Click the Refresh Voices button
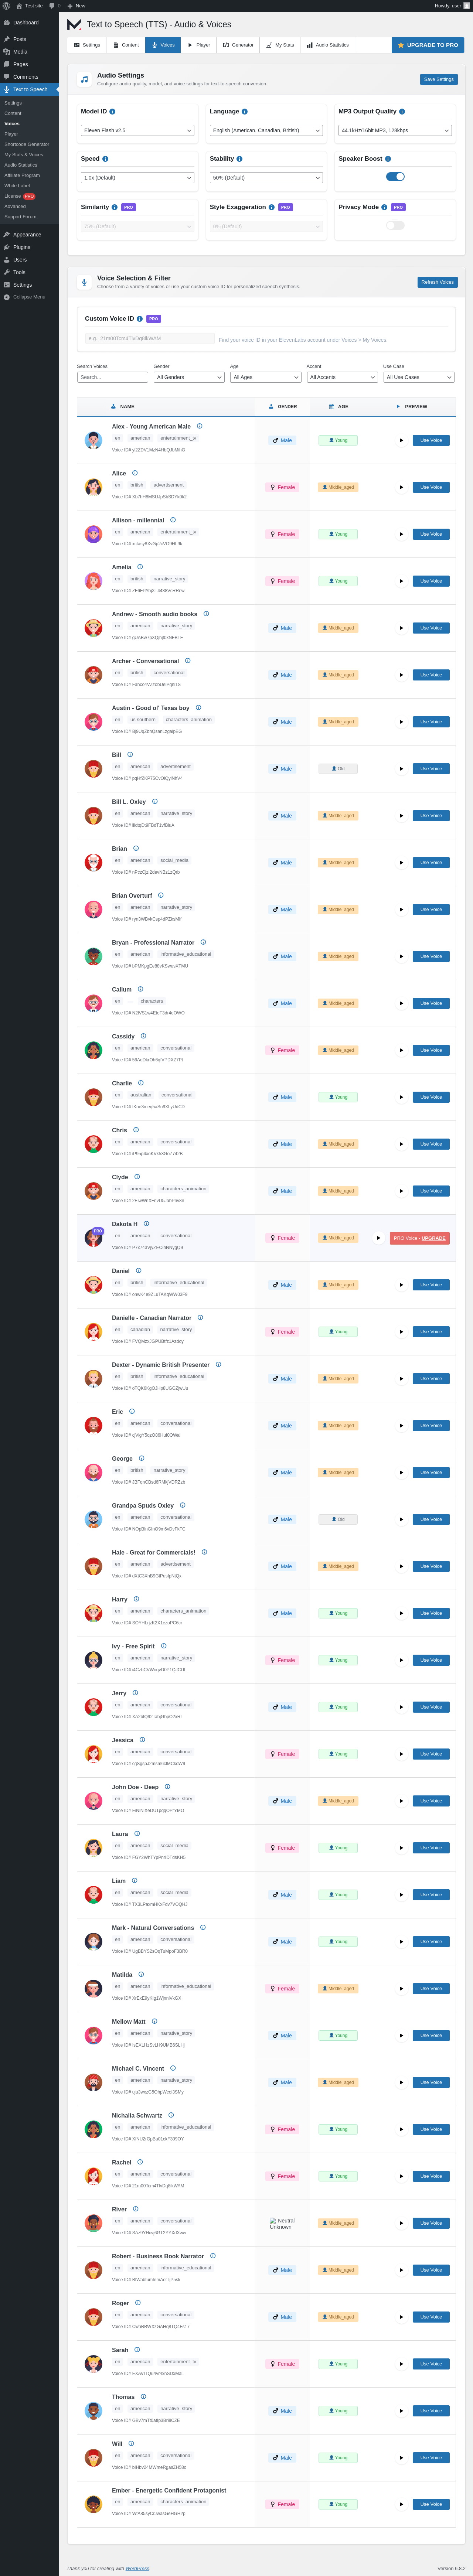 click(437, 282)
